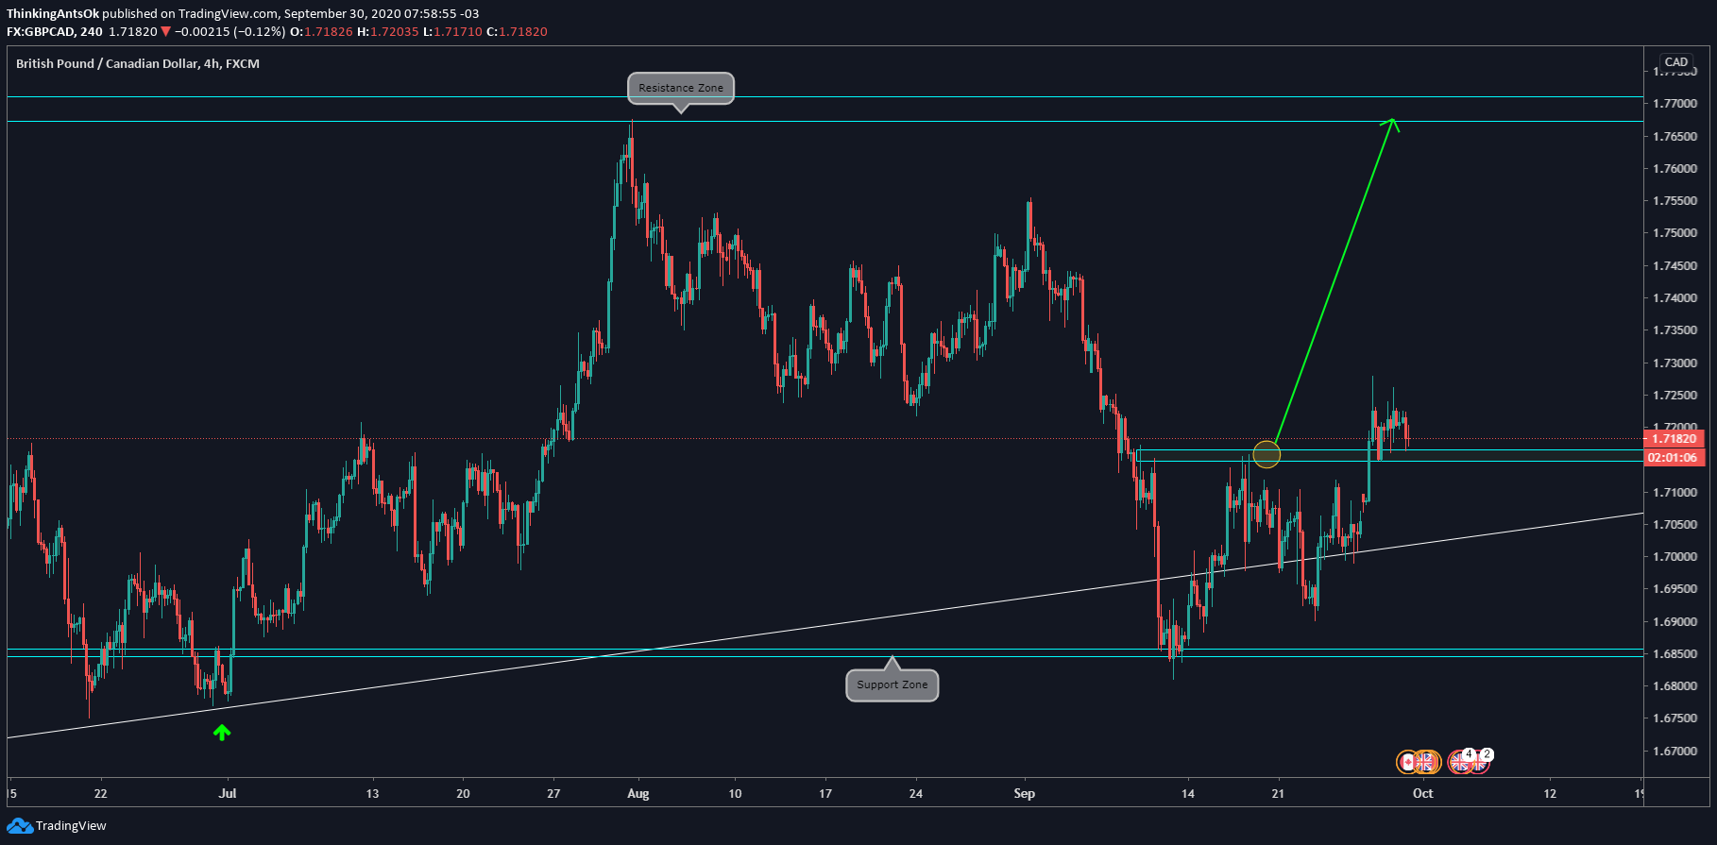1717x845 pixels.
Task: Click the 1.77000 price axis label
Action: (x=1674, y=104)
